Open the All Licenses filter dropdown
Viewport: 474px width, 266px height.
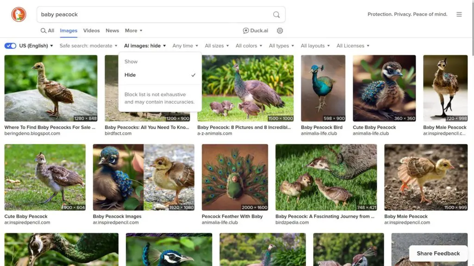[x=353, y=46]
